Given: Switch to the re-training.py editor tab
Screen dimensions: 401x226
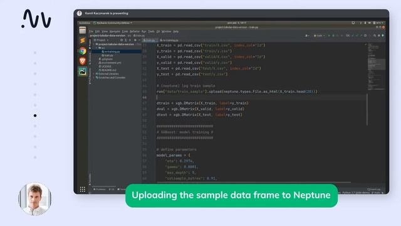Looking at the screenshot, I should pos(169,40).
